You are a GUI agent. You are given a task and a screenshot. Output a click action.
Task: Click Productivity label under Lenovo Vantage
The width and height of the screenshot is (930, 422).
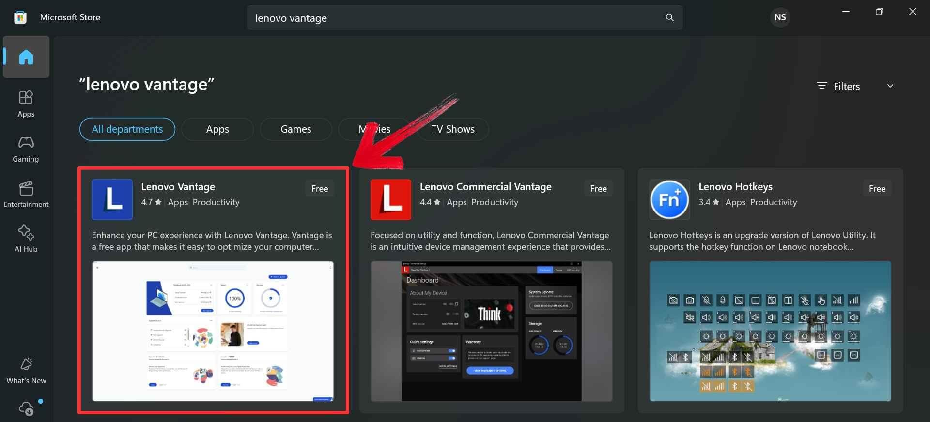216,202
